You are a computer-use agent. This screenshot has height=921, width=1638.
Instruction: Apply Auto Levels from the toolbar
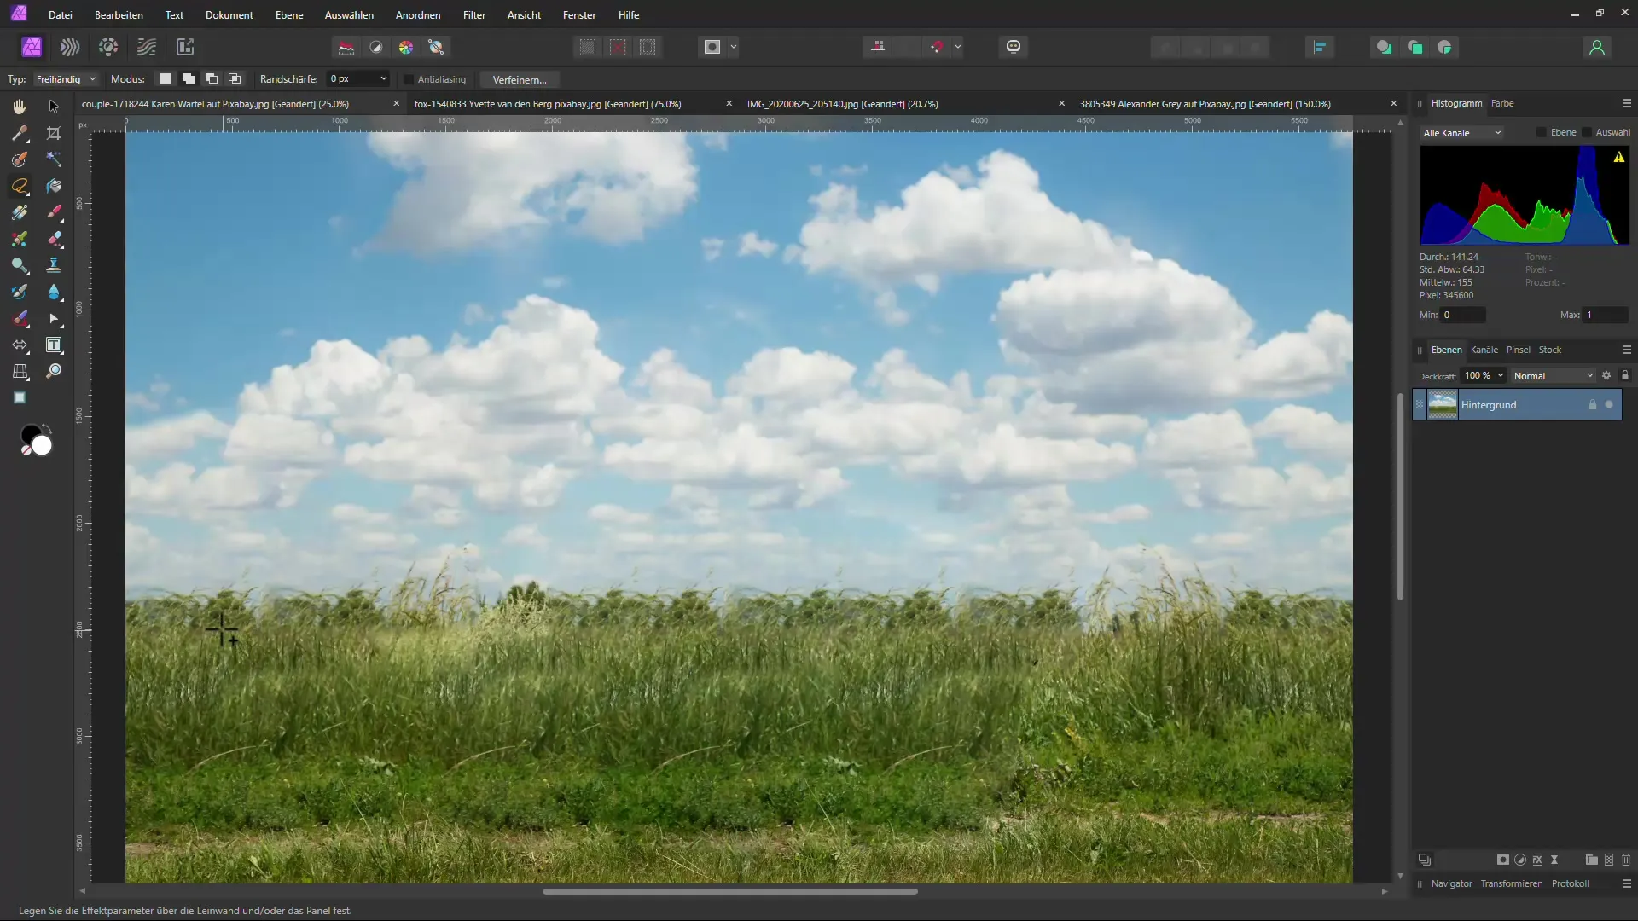[346, 47]
